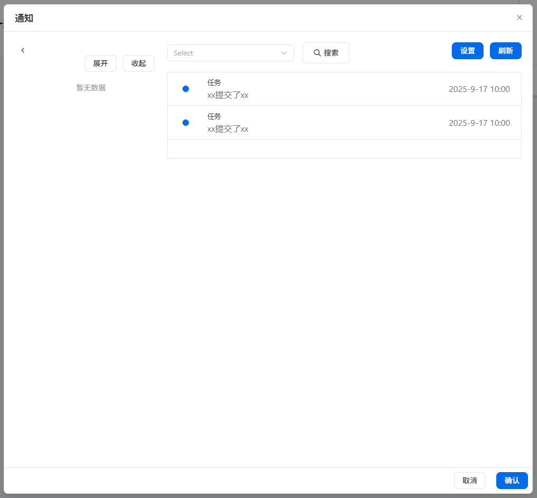
Task: Open the Select dropdown
Action: tap(231, 53)
